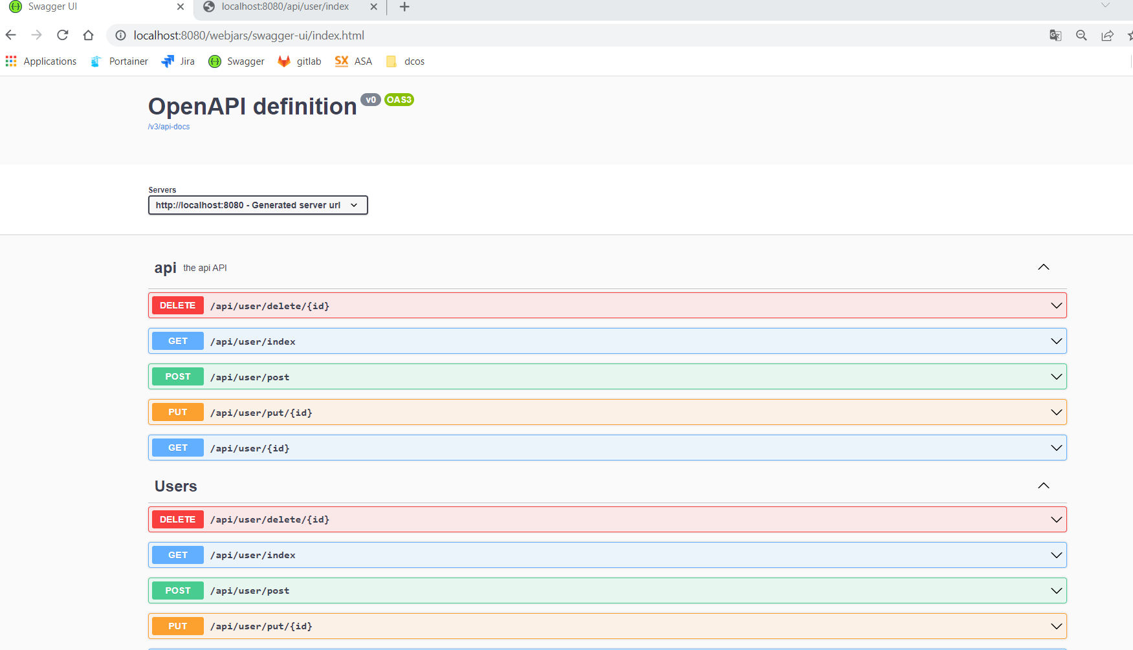Open the tab search chevron at top right
Image resolution: width=1133 pixels, height=650 pixels.
(x=1105, y=5)
